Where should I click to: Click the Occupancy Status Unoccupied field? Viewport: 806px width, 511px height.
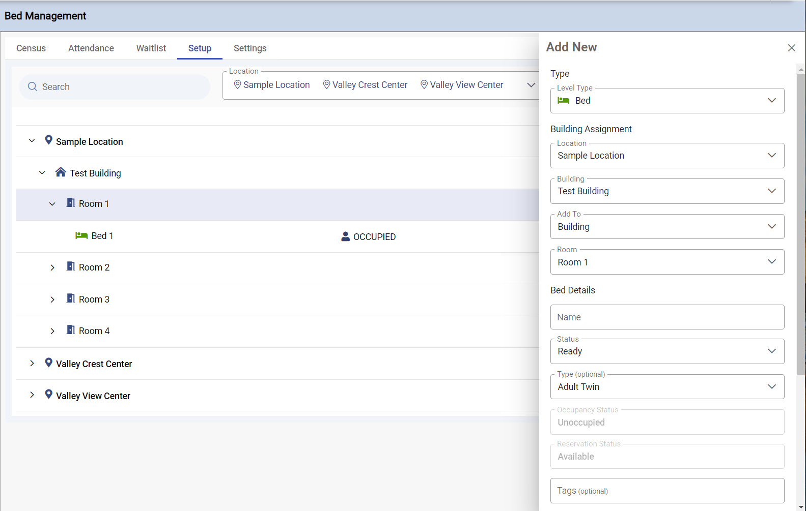click(x=667, y=422)
